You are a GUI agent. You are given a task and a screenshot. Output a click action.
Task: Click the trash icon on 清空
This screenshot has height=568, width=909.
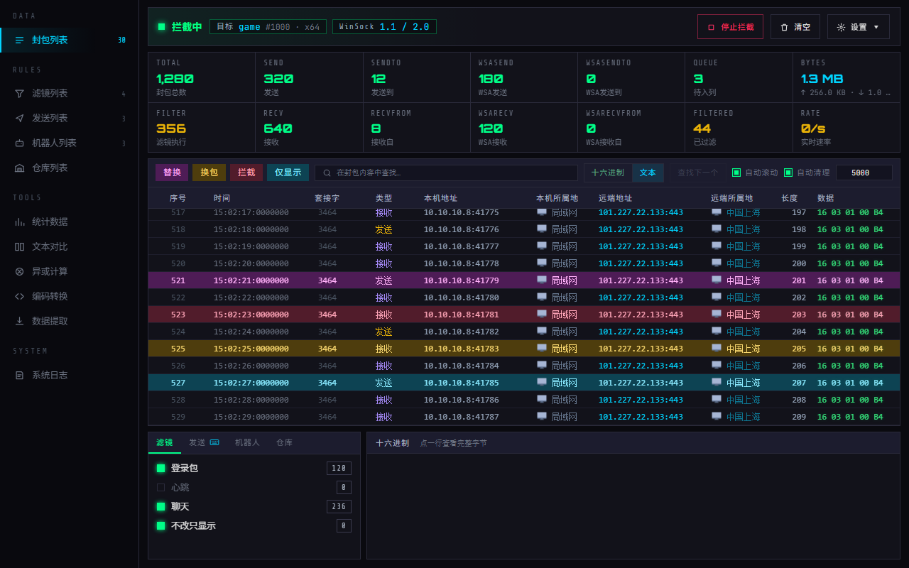point(784,27)
